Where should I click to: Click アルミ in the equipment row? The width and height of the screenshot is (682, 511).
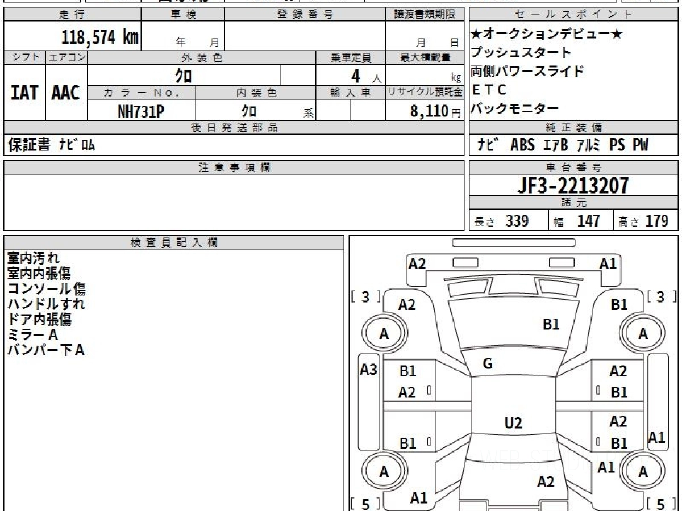588,145
